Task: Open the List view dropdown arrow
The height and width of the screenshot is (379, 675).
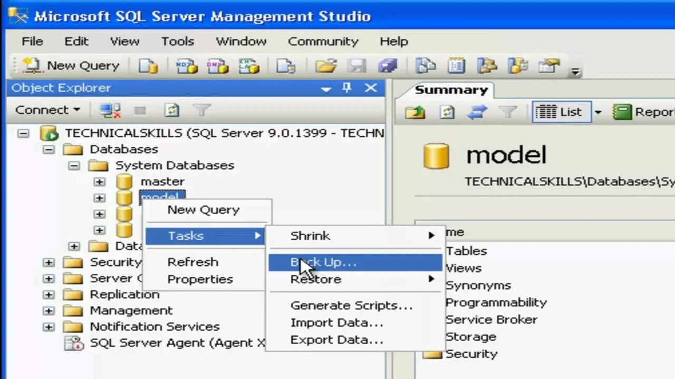Action: 598,112
